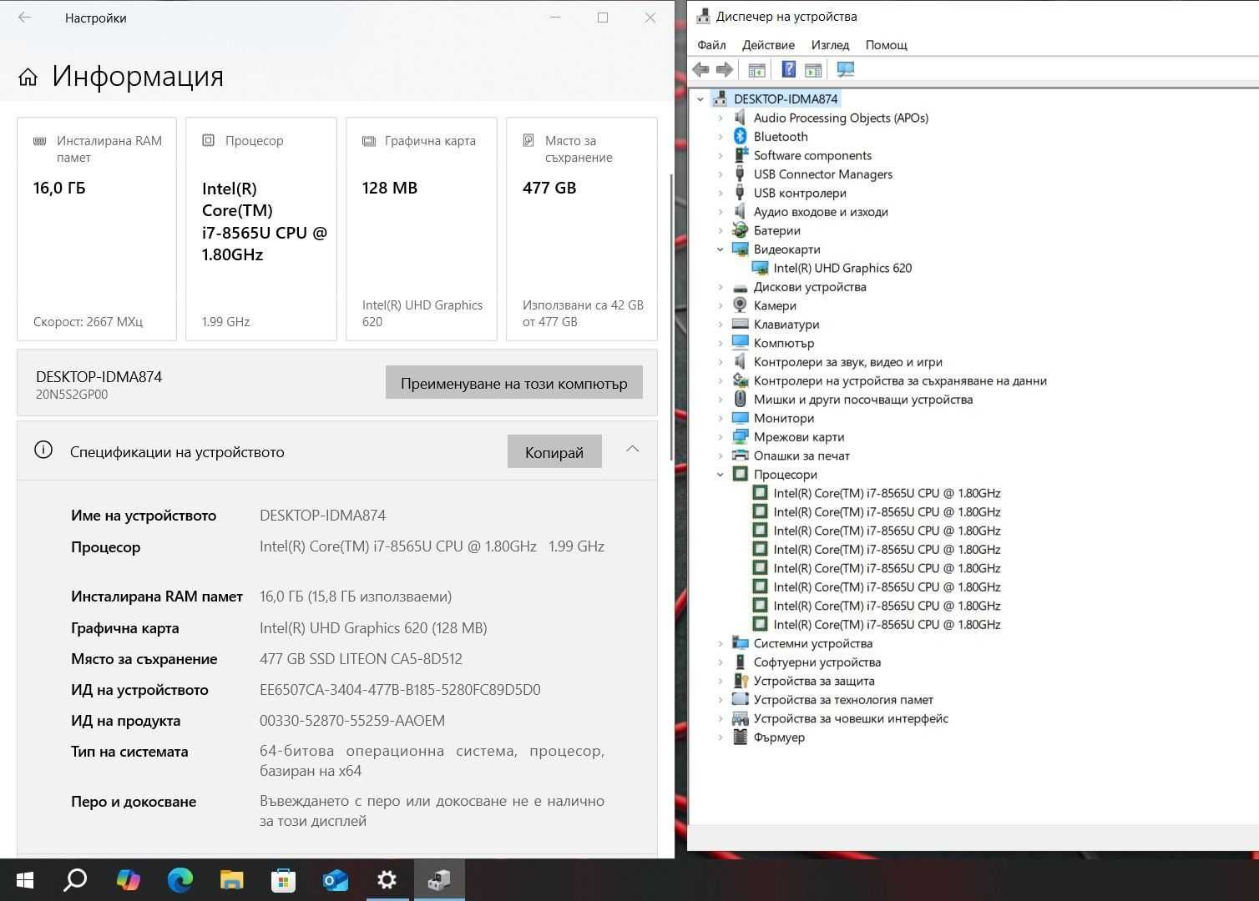Image resolution: width=1259 pixels, height=901 pixels.
Task: Click the Intel(R) UHD Graphics 620 adapter icon
Action: (x=760, y=268)
